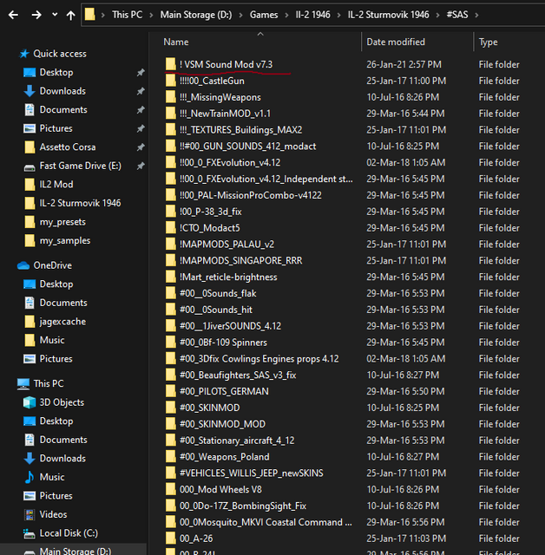
Task: Select #00_Beaufighters_SAS_v3_fix folder
Action: pyautogui.click(x=238, y=375)
